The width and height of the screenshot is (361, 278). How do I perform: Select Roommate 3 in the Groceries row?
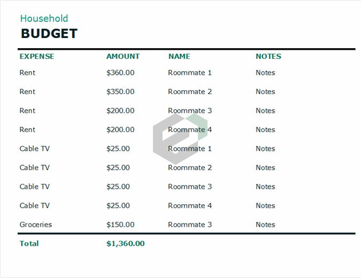[190, 225]
